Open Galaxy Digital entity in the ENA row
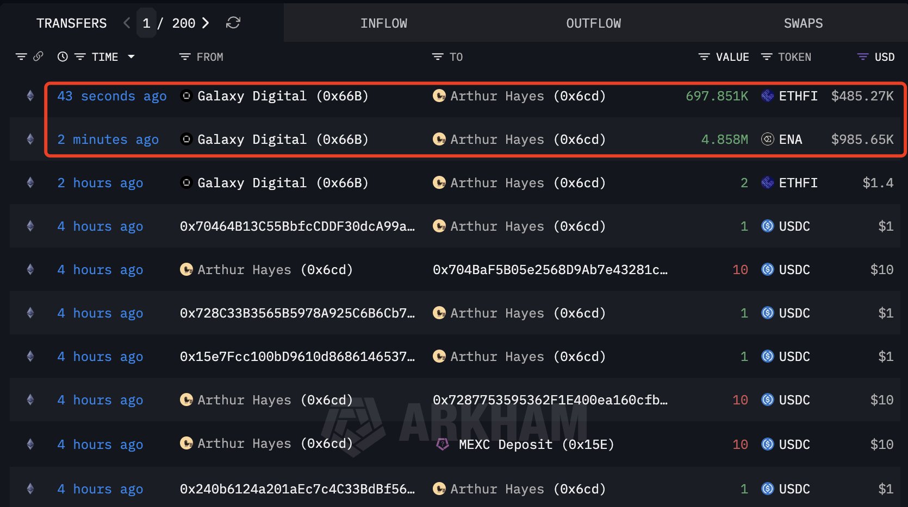The image size is (908, 507). pos(282,140)
